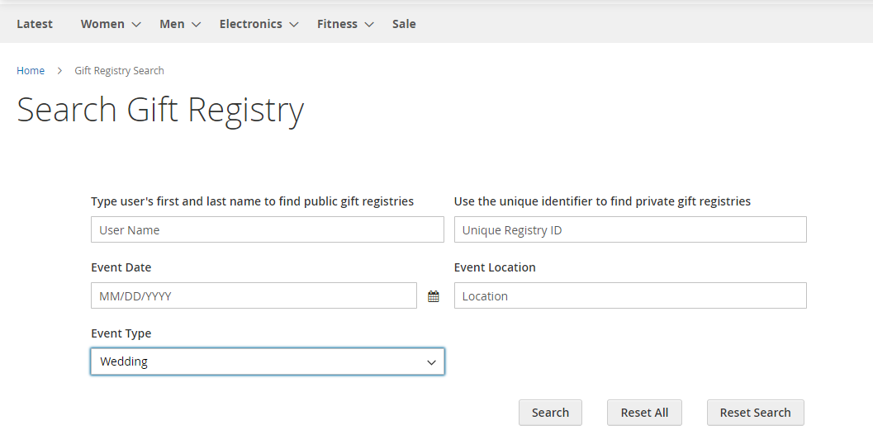Open the Sale menu item
This screenshot has width=873, height=444.
404,24
